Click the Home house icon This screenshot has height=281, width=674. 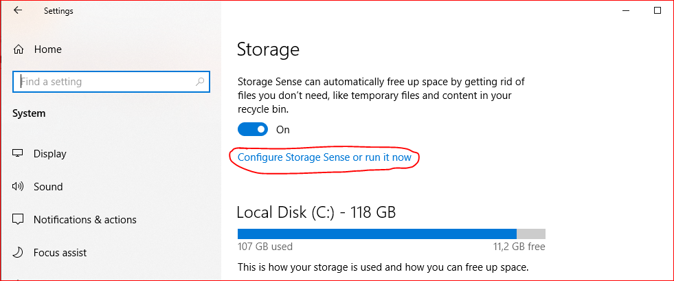pos(19,49)
